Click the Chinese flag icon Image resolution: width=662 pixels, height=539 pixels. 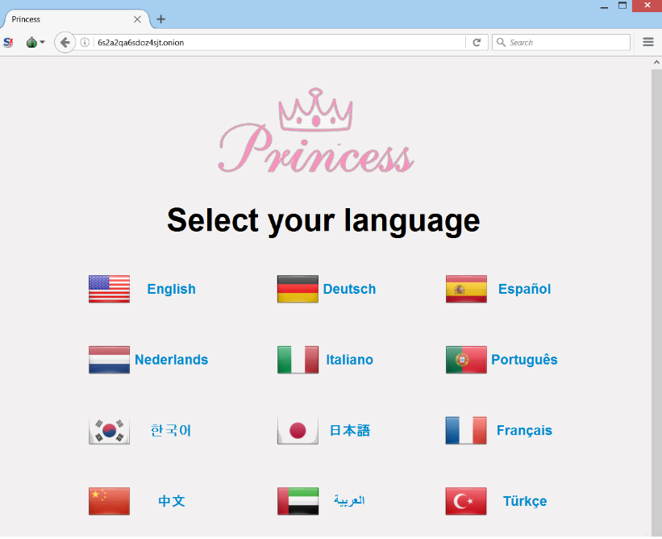coord(109,501)
